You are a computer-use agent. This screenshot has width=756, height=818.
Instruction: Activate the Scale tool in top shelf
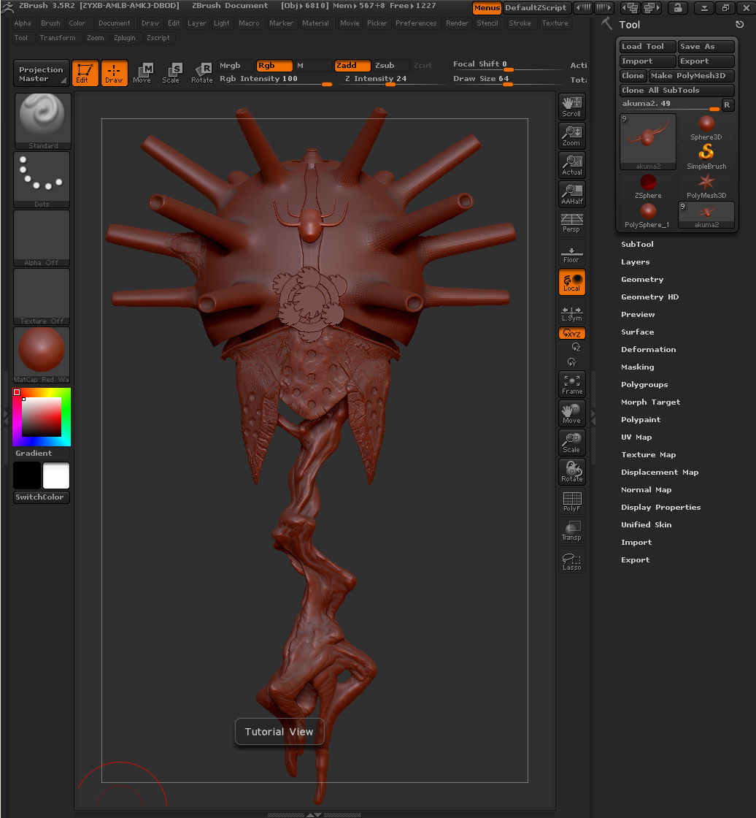[171, 72]
